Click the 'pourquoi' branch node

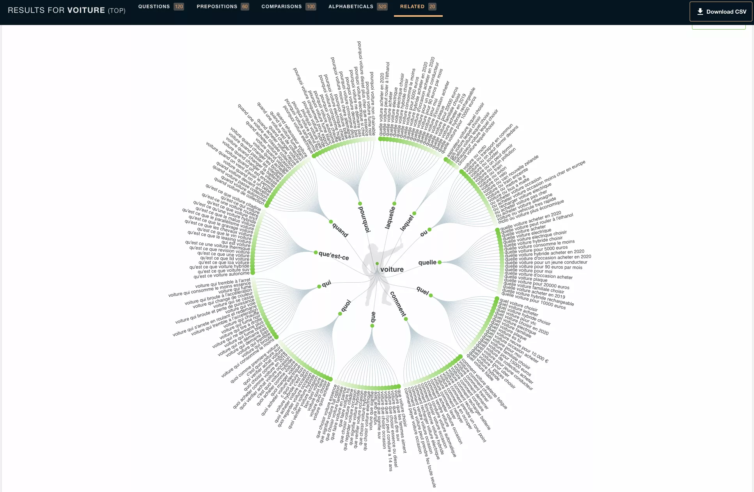point(360,204)
